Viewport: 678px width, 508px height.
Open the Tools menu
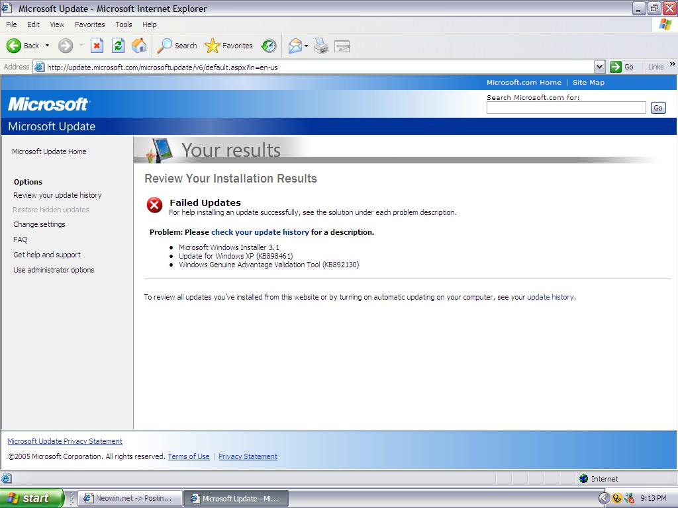coord(124,24)
